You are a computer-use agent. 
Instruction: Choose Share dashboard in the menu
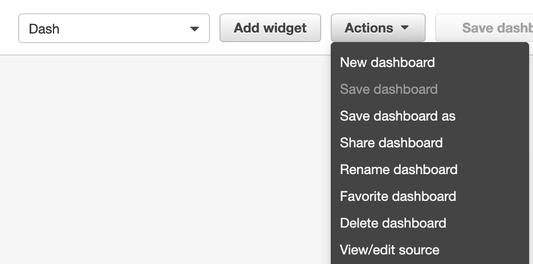coord(391,143)
